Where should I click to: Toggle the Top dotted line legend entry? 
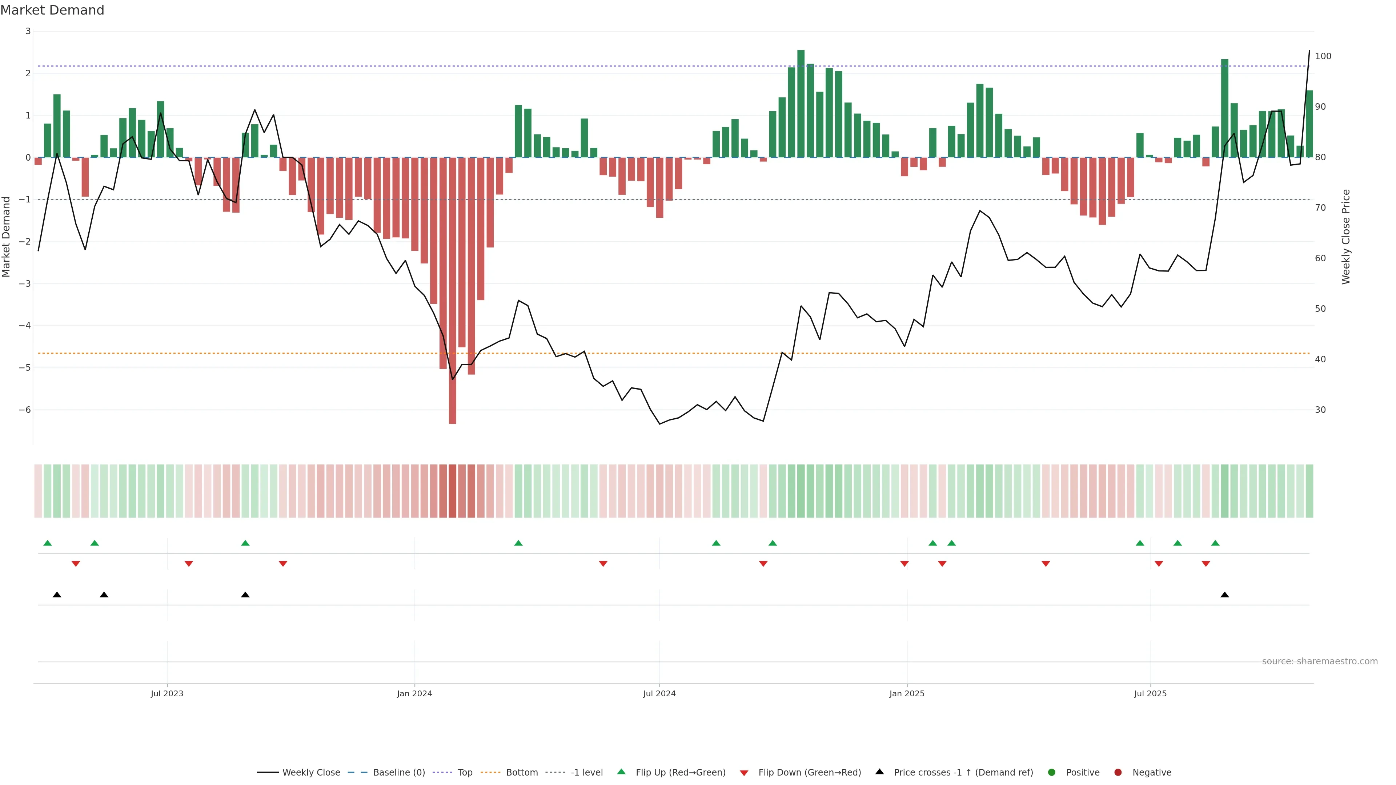465,772
